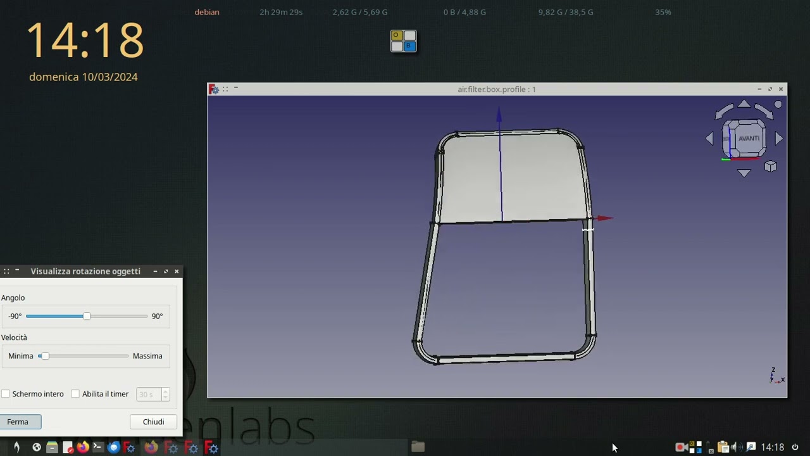Open the flame application menu in taskbar
This screenshot has width=810, height=456.
pos(16,447)
